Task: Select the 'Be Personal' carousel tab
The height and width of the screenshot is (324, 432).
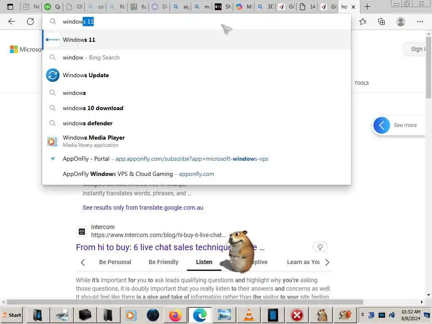Action: pyautogui.click(x=115, y=262)
